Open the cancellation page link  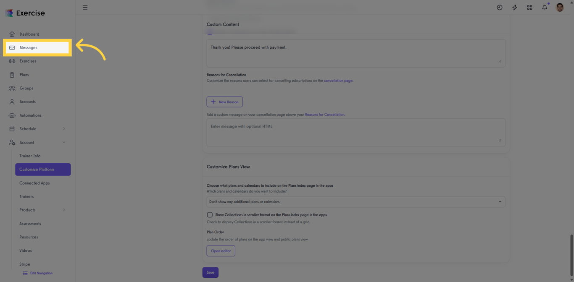click(338, 80)
